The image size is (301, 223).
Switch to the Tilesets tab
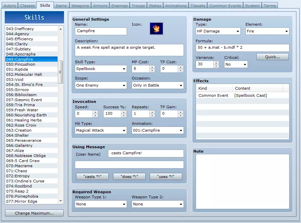point(198,5)
